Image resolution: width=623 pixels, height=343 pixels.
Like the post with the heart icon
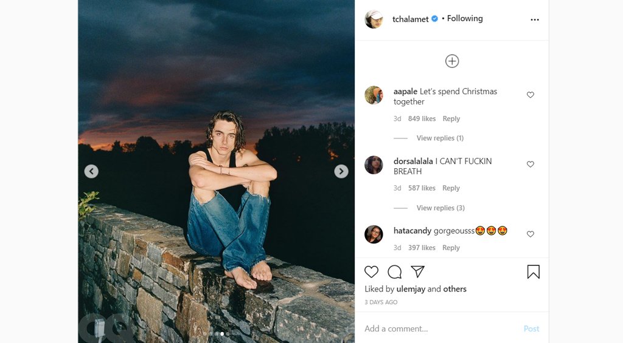pyautogui.click(x=371, y=272)
